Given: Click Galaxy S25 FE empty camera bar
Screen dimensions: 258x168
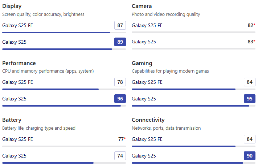Looking at the screenshot, I should coord(193,32).
